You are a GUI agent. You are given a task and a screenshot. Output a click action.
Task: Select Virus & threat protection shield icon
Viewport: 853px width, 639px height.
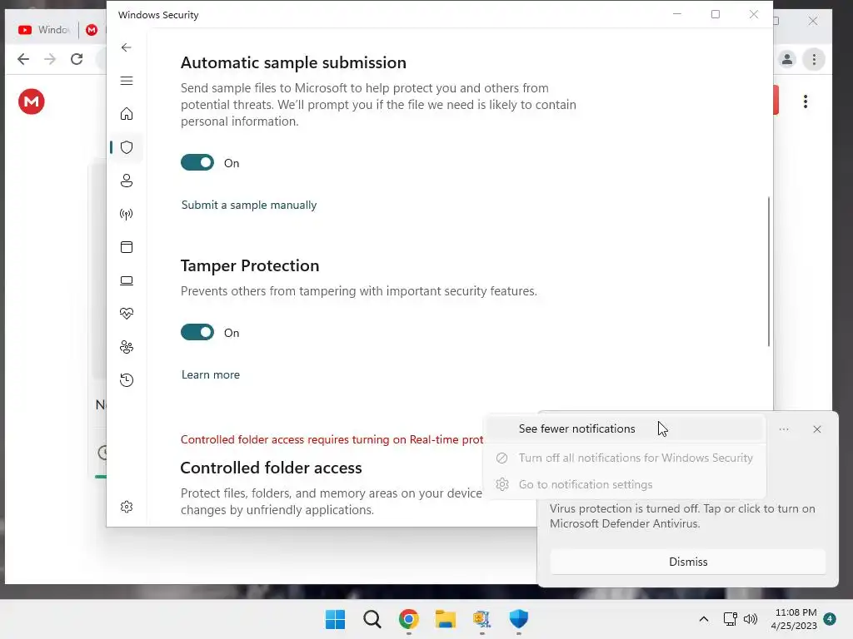pyautogui.click(x=127, y=147)
